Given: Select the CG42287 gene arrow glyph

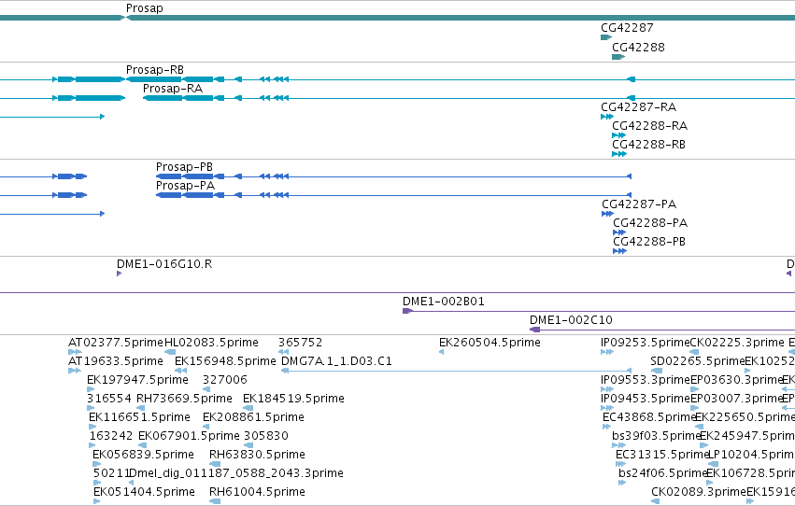Looking at the screenshot, I should click(x=606, y=37).
